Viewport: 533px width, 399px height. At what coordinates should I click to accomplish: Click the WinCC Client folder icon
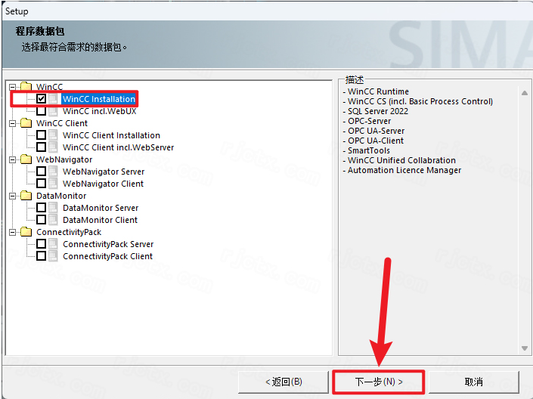tap(26, 122)
